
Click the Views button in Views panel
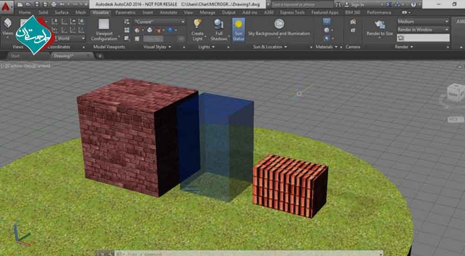pos(7,28)
